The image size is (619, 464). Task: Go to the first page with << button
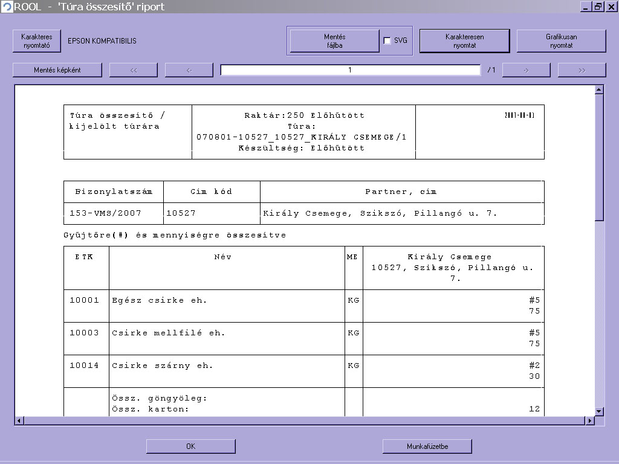click(134, 70)
